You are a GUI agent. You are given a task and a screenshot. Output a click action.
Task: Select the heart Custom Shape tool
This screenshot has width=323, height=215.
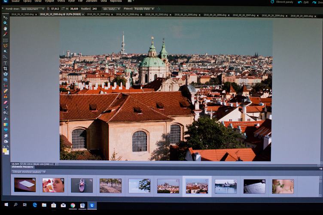5,130
